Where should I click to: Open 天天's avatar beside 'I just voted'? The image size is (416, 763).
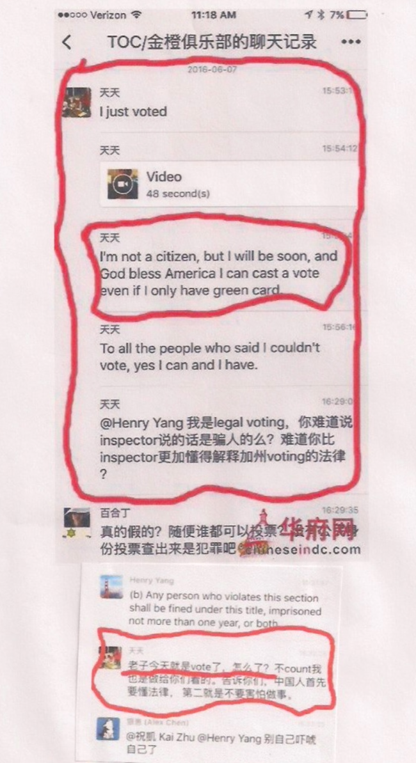tap(77, 102)
